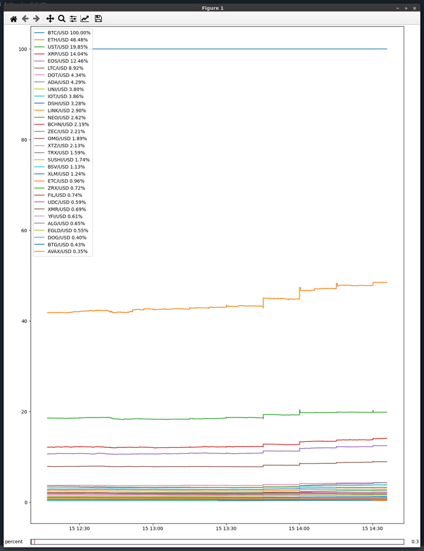The height and width of the screenshot is (551, 424).
Task: Activate the zoom to rectangle tool
Action: click(x=62, y=19)
